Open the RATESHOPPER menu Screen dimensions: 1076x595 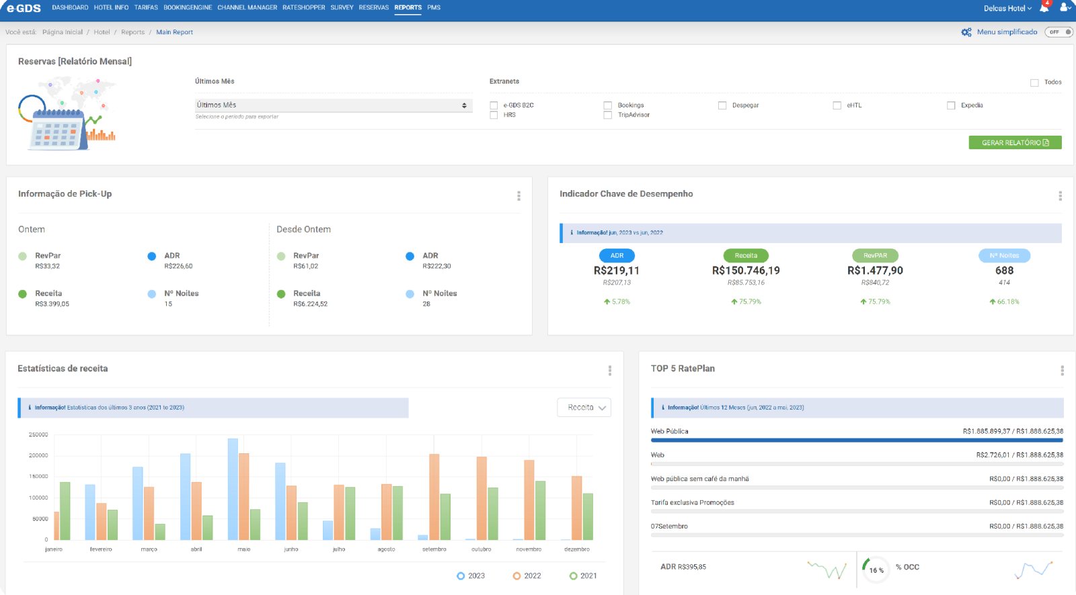[304, 8]
